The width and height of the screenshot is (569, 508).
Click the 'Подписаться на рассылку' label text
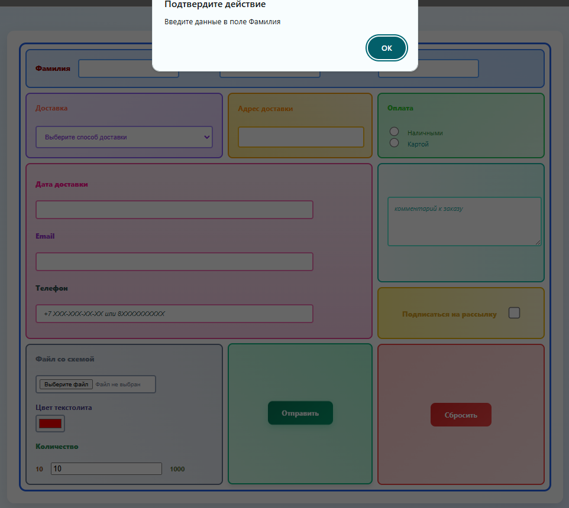450,314
